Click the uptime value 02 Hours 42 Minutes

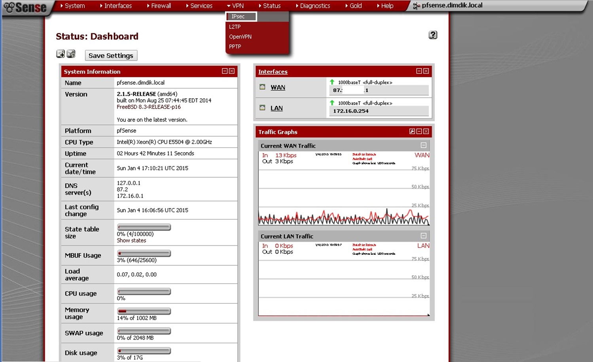point(155,153)
